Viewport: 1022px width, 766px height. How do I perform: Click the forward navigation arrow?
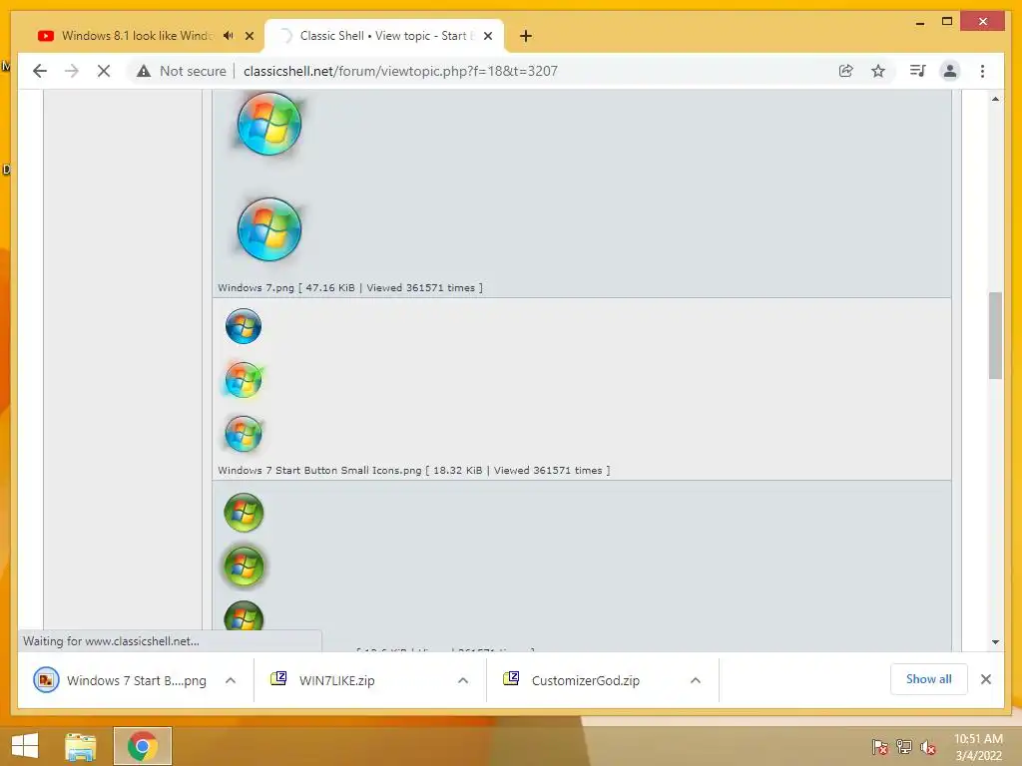[x=72, y=71]
